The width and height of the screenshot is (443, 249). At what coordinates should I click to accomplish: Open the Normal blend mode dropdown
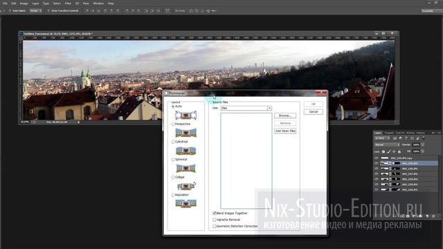387,145
